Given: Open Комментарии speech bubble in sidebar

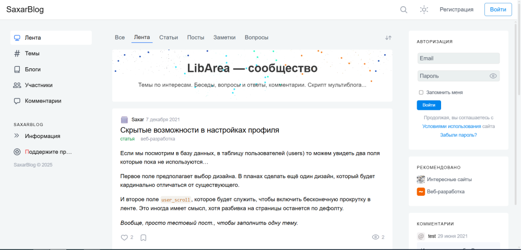Looking at the screenshot, I should [x=17, y=101].
